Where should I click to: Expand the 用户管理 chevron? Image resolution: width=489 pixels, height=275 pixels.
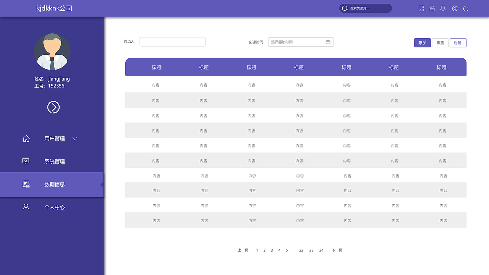(x=75, y=139)
